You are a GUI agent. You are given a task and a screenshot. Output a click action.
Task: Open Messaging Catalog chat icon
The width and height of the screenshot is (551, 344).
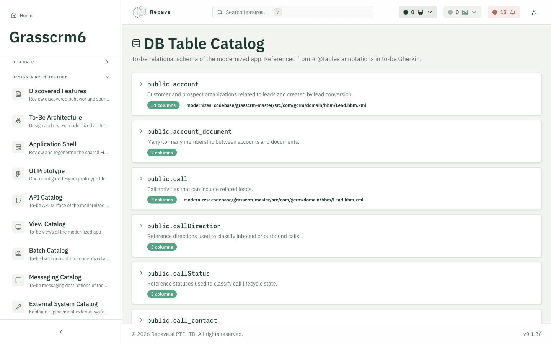[18, 280]
